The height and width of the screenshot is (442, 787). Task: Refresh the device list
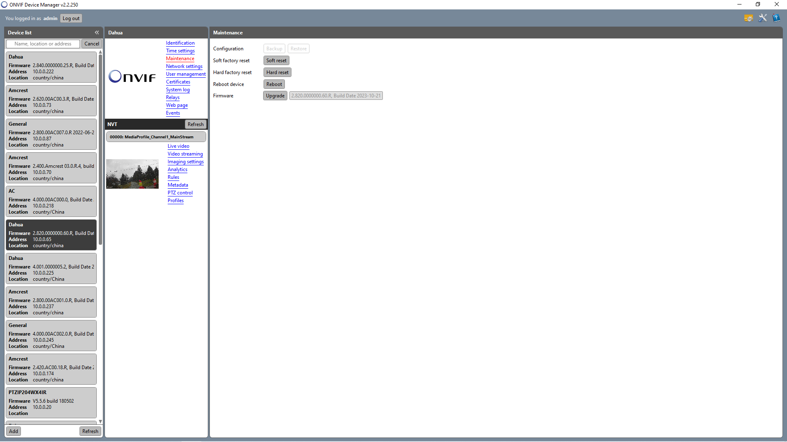tap(90, 431)
